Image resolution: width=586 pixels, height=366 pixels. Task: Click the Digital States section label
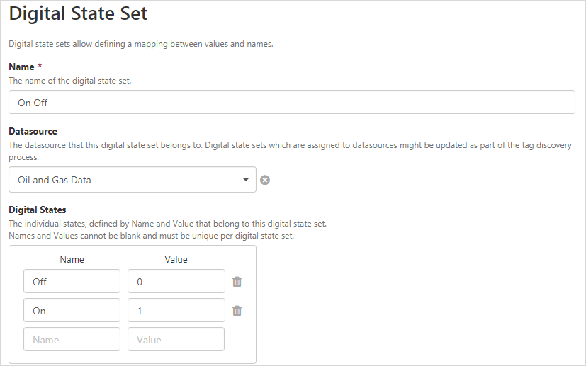(37, 210)
